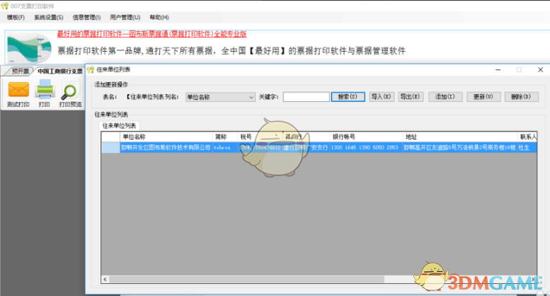
Task: Click the software box product image
Action: [x=30, y=47]
